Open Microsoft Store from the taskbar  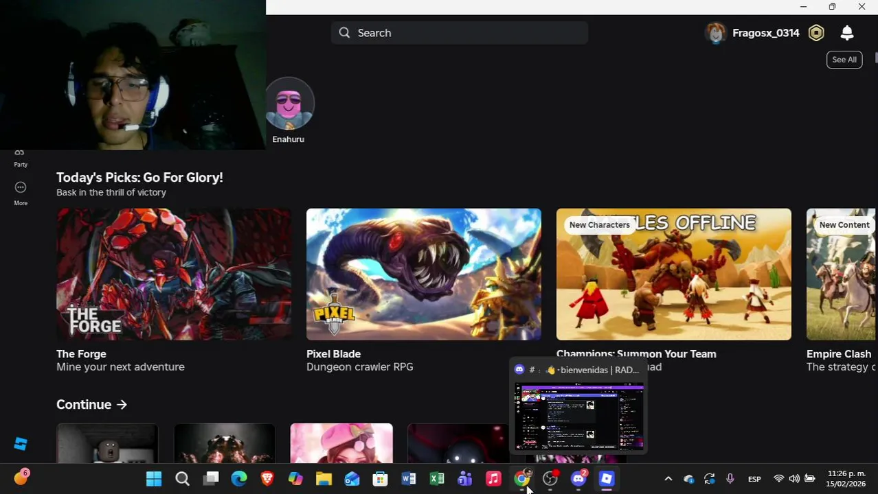(x=380, y=479)
